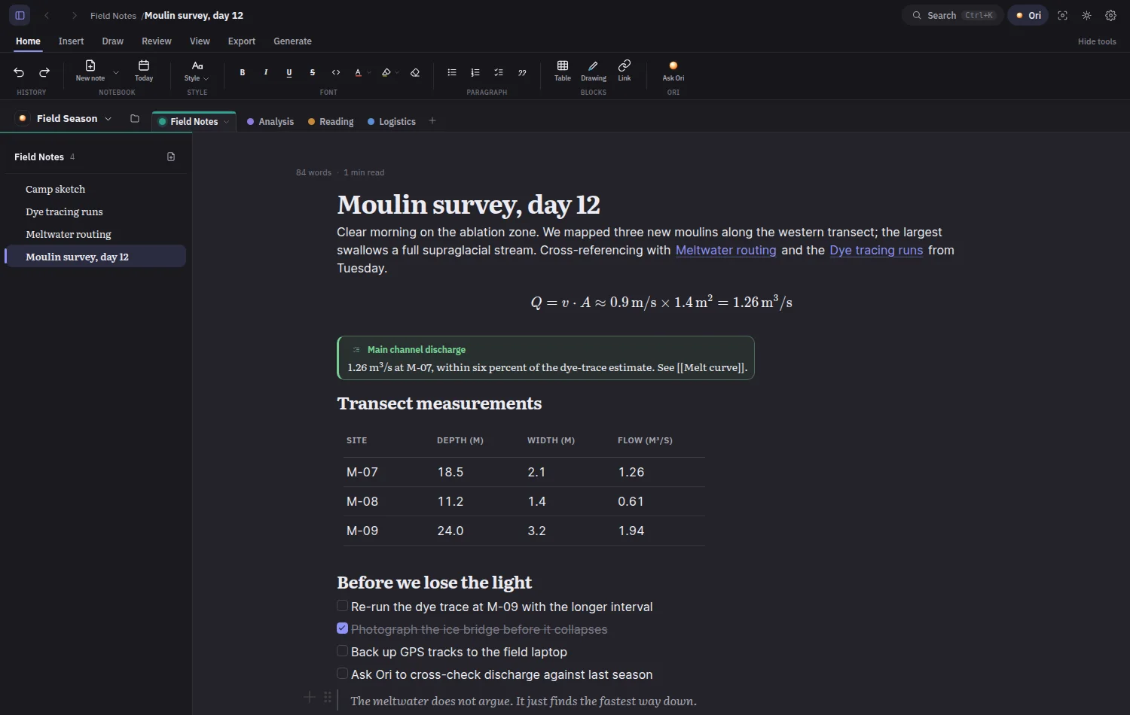Open the View ribbon tab
Viewport: 1130px width, 715px height.
click(x=200, y=41)
